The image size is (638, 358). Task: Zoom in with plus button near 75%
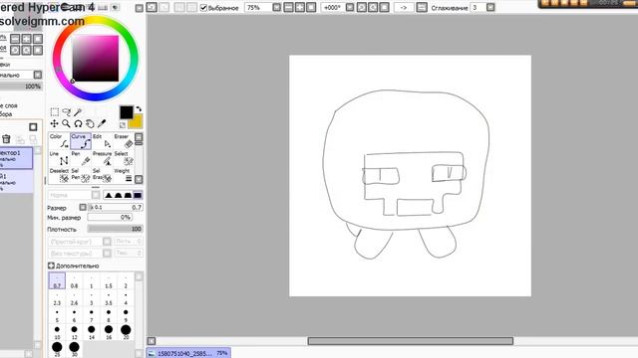point(300,7)
